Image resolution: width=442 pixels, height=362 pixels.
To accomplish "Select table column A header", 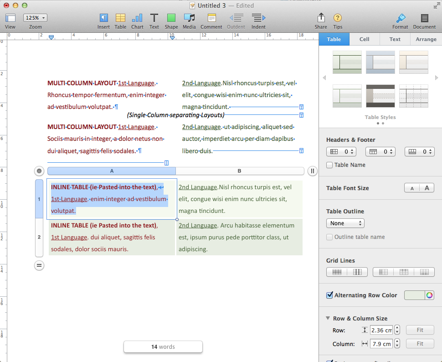I will click(x=112, y=171).
